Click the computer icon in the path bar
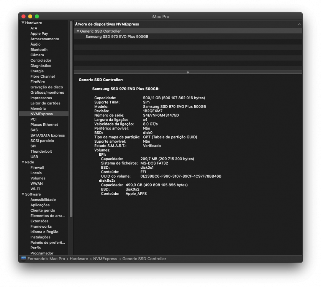321x287 pixels. (x=23, y=259)
